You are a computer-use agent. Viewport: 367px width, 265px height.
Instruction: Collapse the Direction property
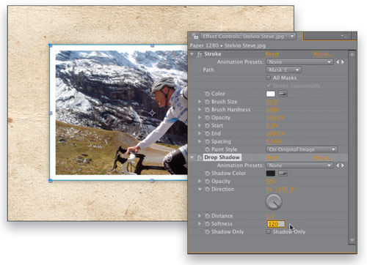coord(200,189)
